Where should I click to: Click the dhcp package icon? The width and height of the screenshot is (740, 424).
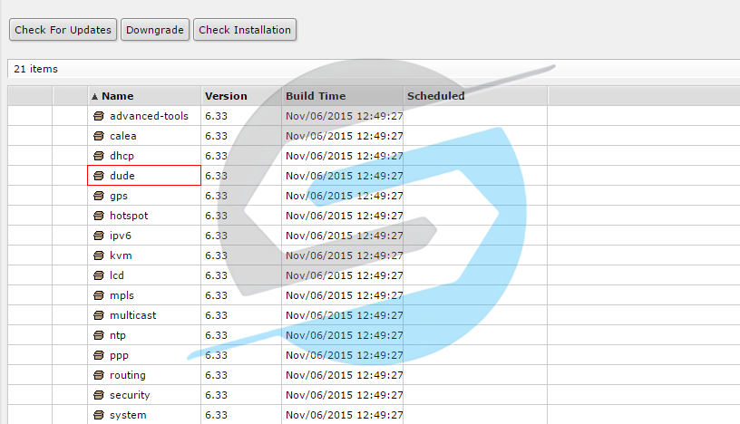click(x=99, y=156)
